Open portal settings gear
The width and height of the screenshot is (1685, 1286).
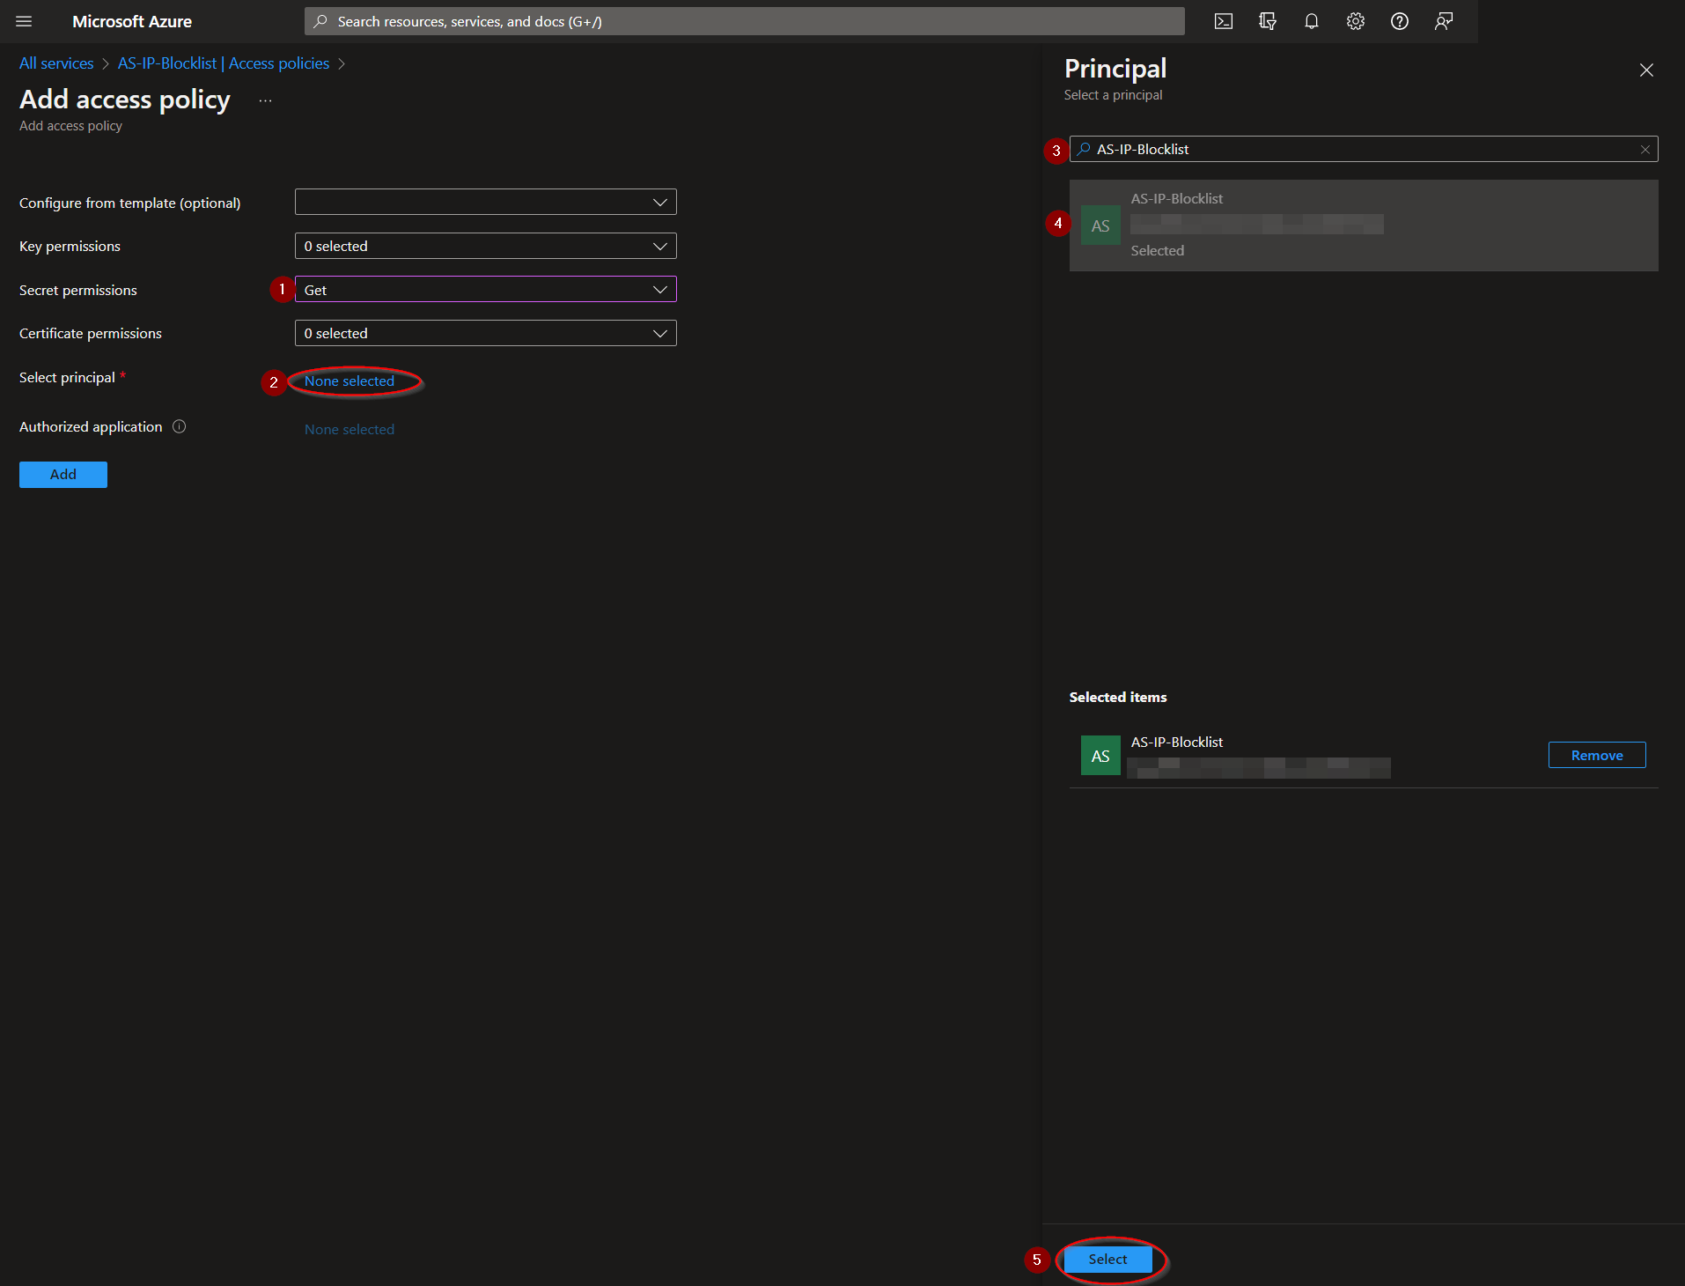(1356, 21)
